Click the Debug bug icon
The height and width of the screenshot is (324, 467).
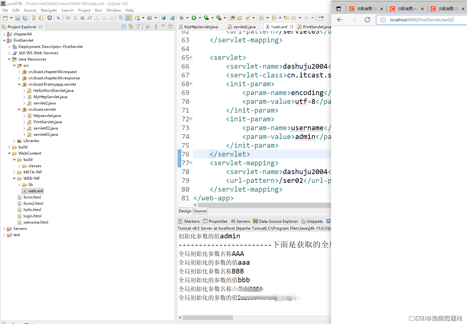point(181,18)
